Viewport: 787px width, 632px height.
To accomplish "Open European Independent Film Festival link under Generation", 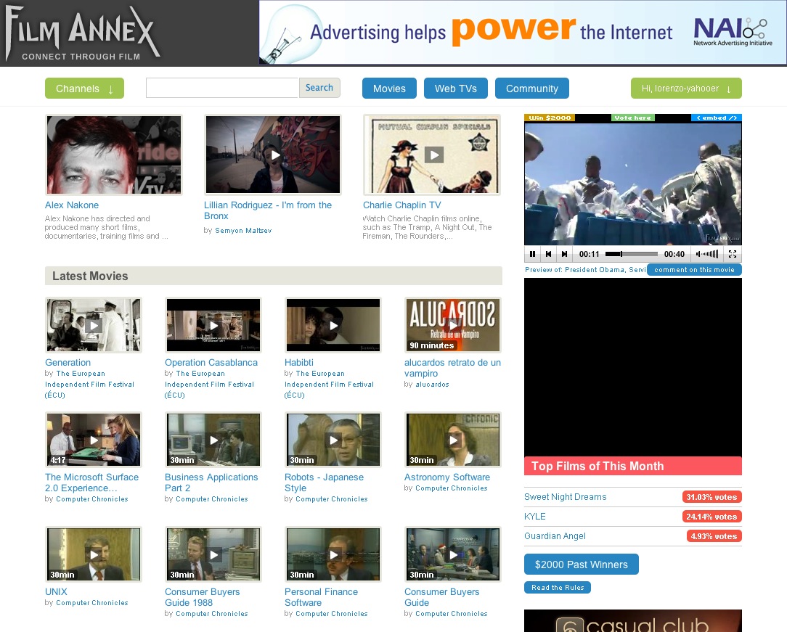I will [90, 385].
